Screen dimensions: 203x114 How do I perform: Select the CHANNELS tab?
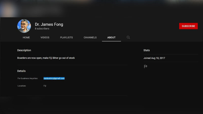[90, 37]
